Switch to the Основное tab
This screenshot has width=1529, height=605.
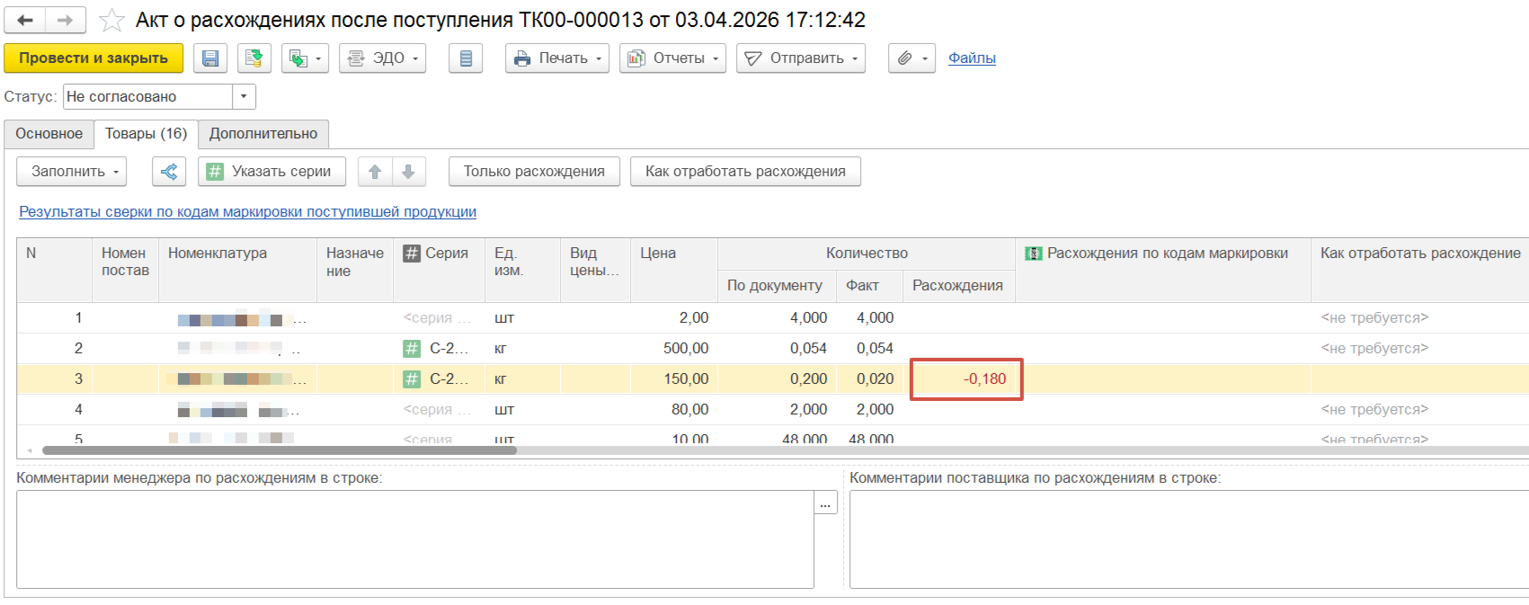(x=49, y=134)
